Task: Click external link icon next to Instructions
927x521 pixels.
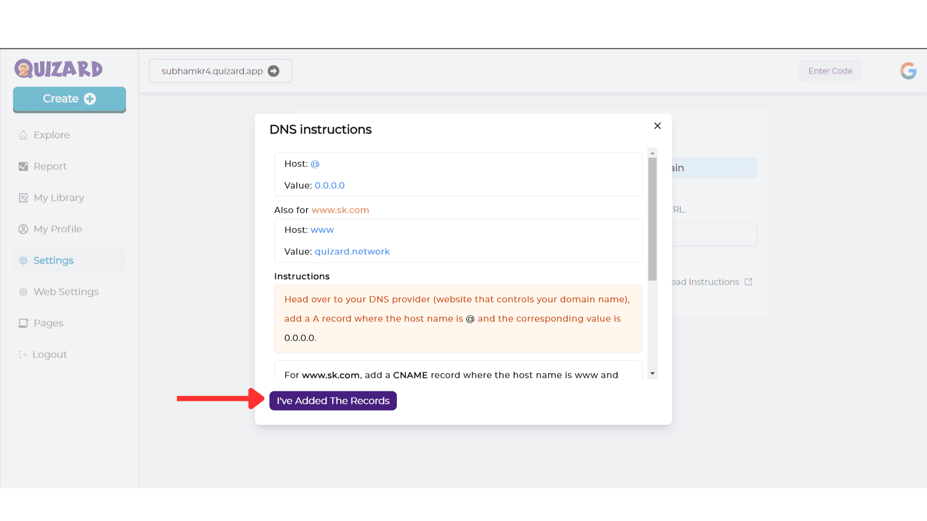Action: 748,282
